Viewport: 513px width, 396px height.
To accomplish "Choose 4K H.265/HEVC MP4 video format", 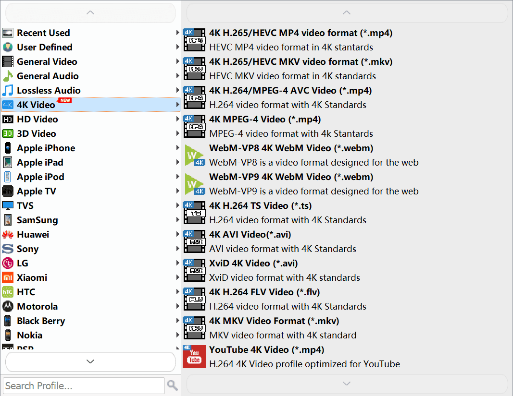I will [347, 40].
